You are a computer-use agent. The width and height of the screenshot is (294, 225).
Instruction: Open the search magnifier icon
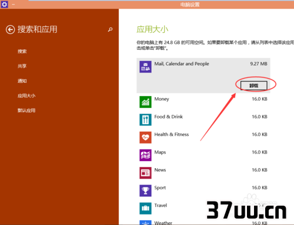[110, 29]
